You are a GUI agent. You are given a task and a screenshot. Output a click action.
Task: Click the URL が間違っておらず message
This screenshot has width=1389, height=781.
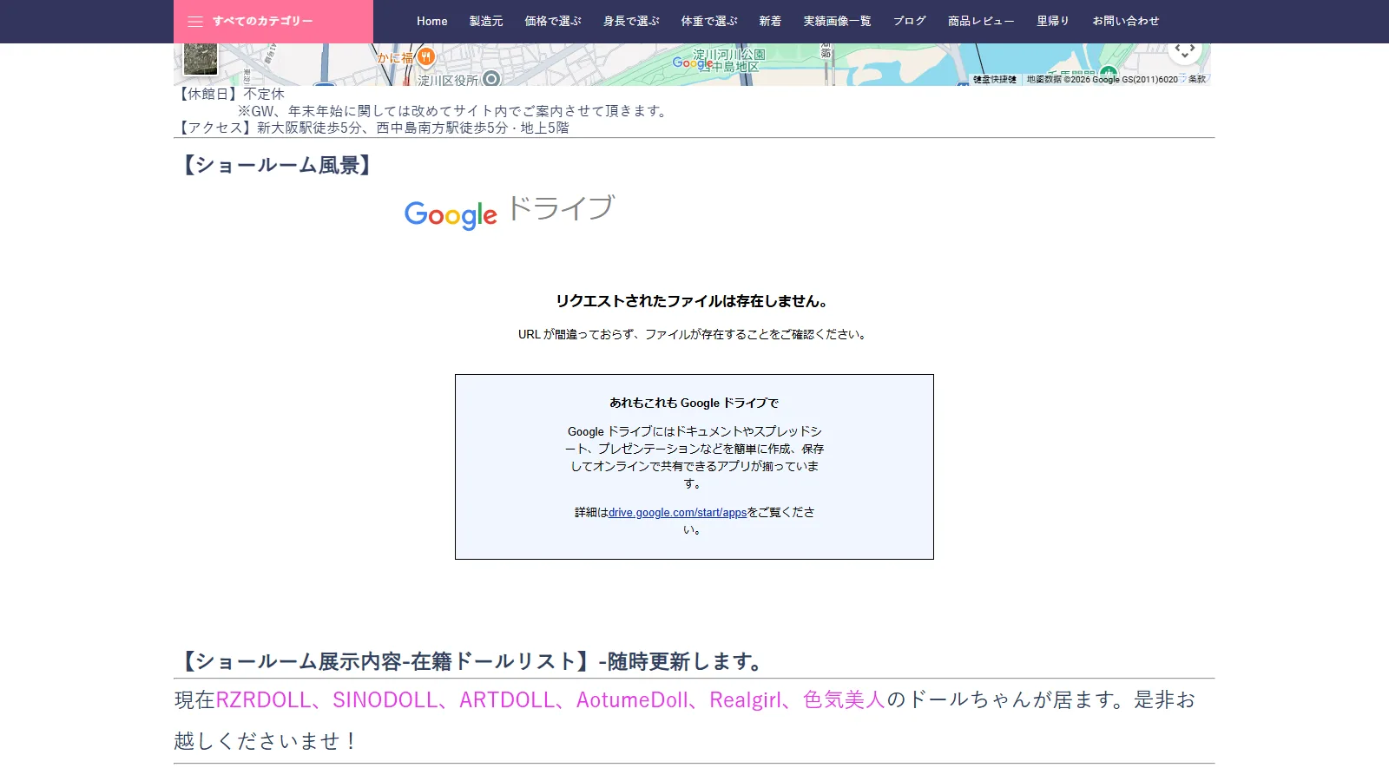[x=694, y=334]
